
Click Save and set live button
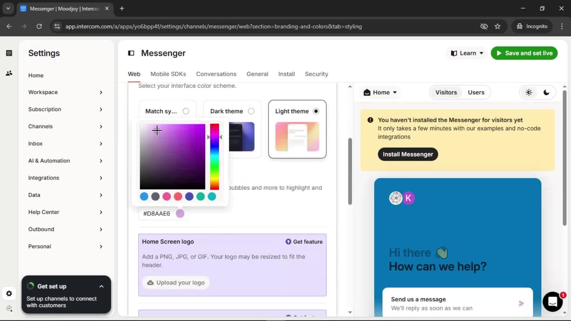[x=524, y=53]
